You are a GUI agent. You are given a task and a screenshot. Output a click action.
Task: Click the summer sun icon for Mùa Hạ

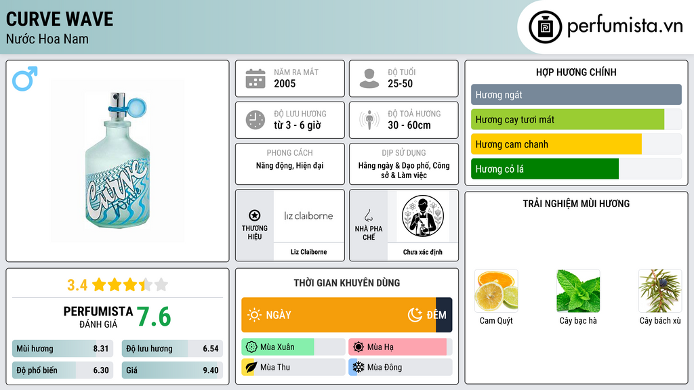point(359,347)
